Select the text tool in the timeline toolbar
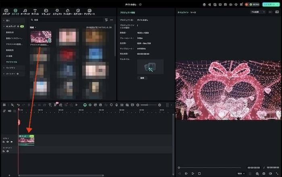Screen dimensions: 282x177 point(50,105)
